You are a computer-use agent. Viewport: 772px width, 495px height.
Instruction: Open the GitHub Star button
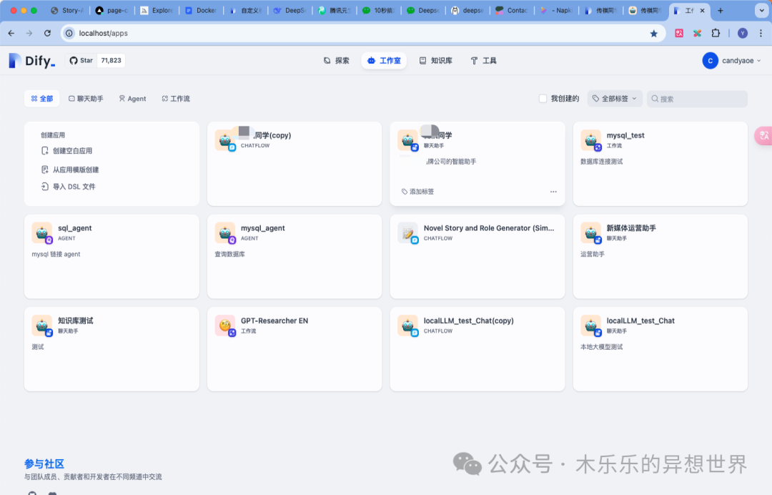coord(81,61)
